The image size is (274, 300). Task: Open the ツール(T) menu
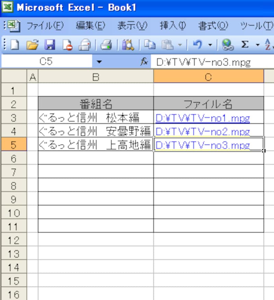click(x=257, y=26)
